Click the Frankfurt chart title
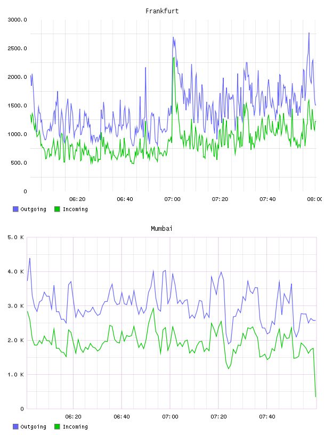This screenshot has width=324, height=435. click(x=162, y=11)
